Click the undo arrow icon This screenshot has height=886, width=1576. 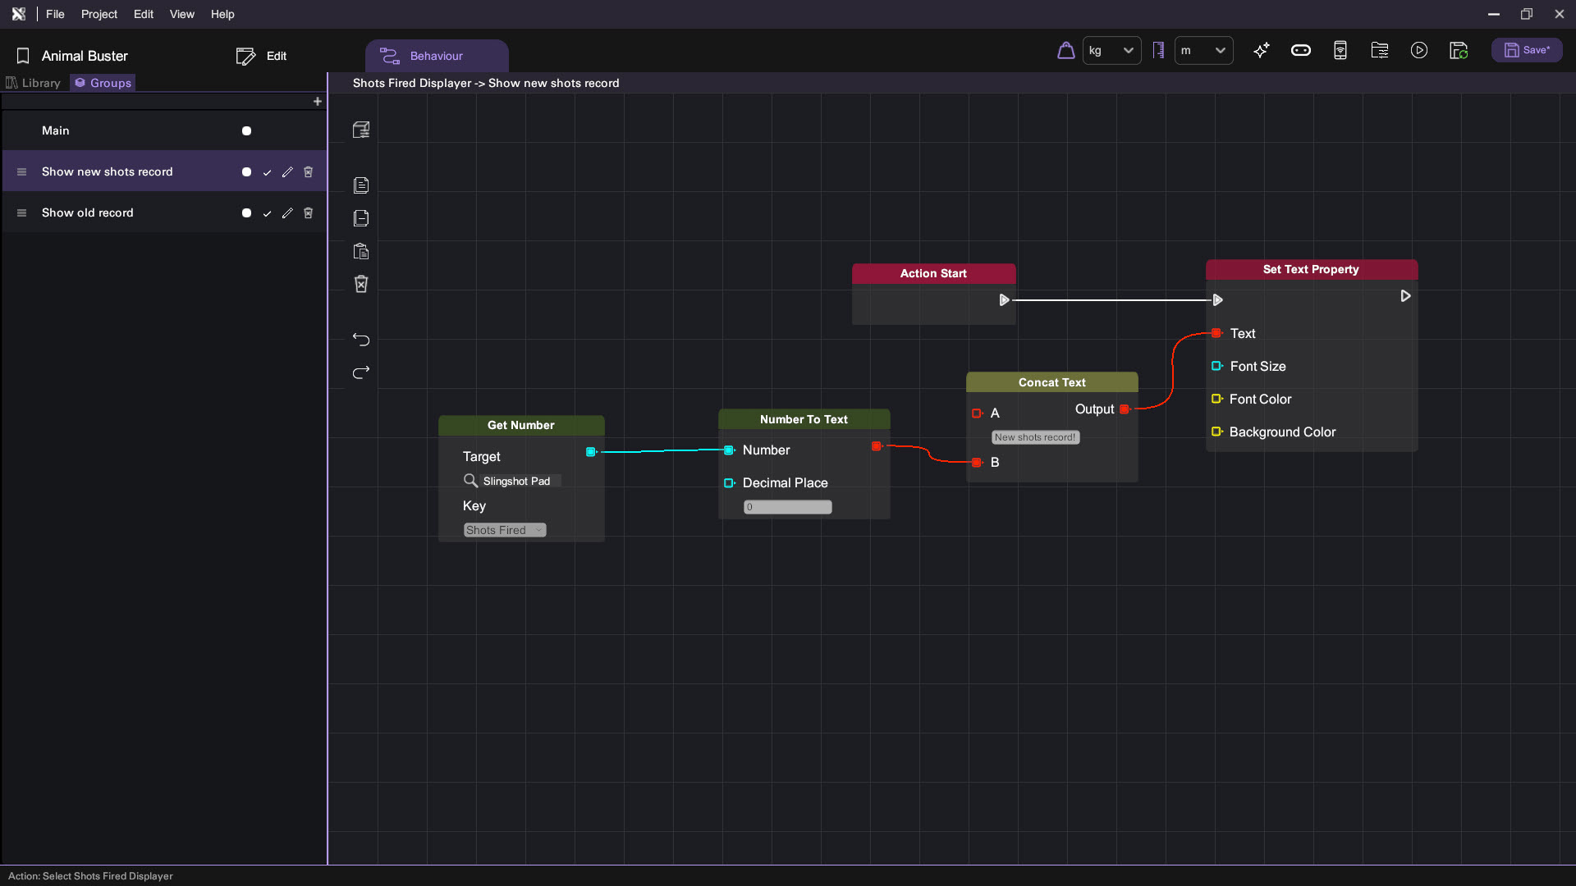361,339
